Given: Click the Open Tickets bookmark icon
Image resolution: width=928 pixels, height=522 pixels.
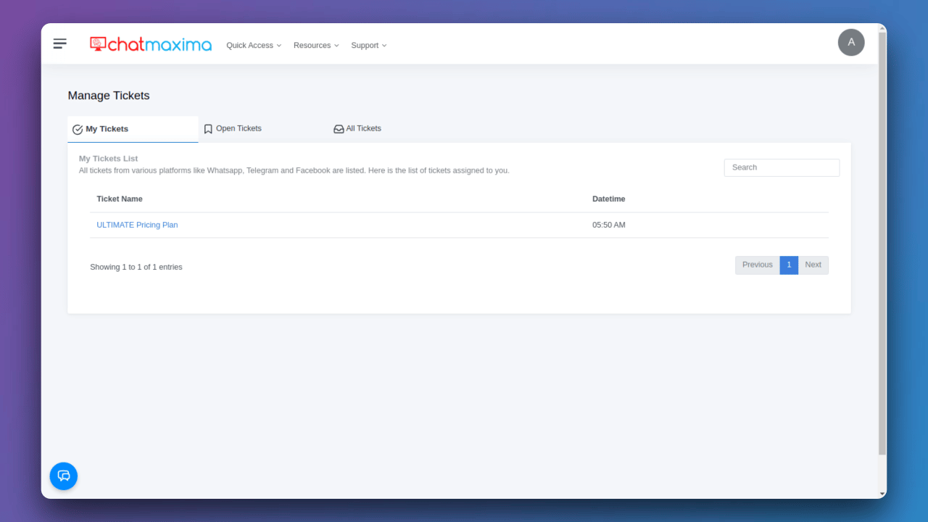Looking at the screenshot, I should (208, 129).
